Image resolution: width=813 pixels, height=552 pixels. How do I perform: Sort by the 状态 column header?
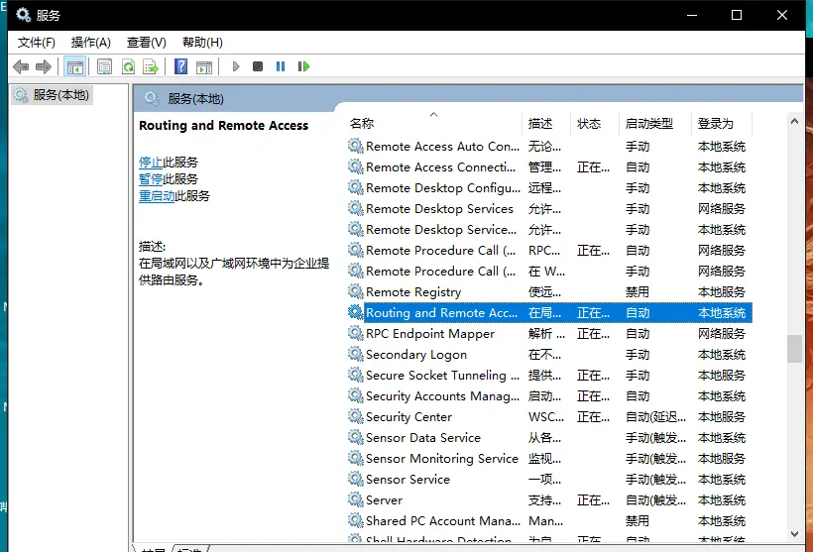pyautogui.click(x=595, y=123)
